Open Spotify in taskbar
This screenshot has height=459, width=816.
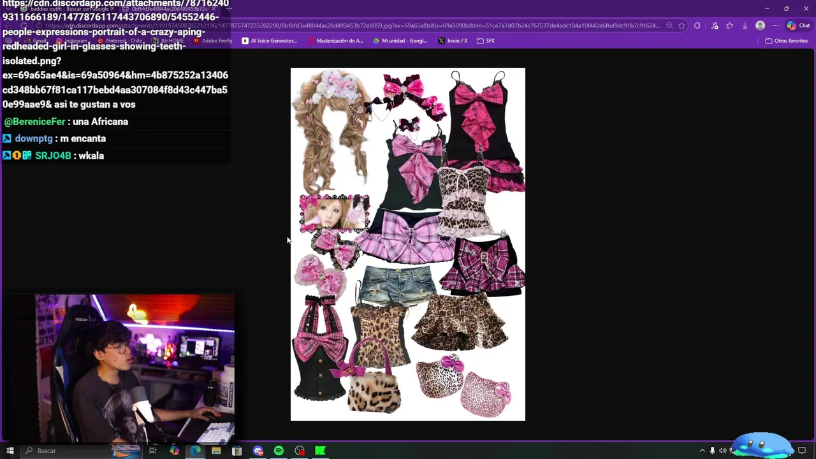coord(279,451)
